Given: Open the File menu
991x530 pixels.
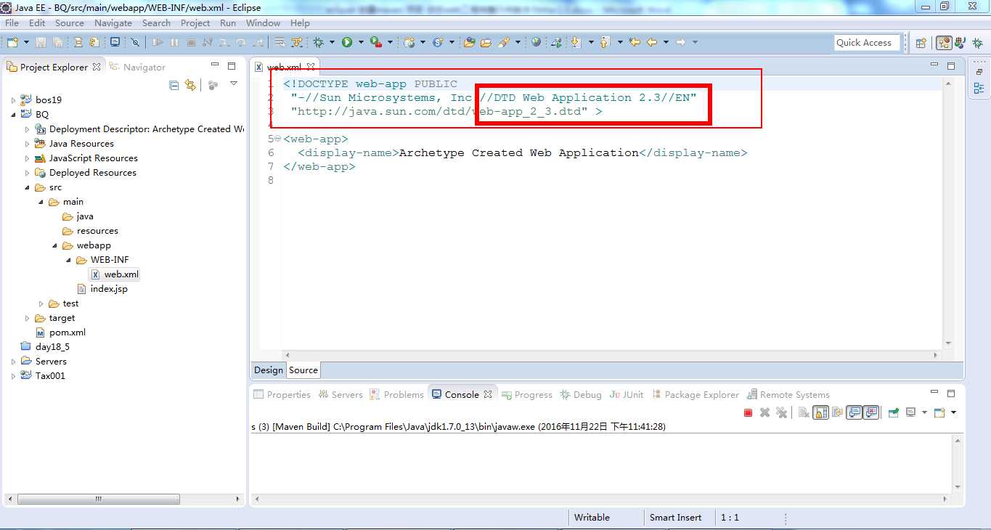Looking at the screenshot, I should [x=12, y=23].
